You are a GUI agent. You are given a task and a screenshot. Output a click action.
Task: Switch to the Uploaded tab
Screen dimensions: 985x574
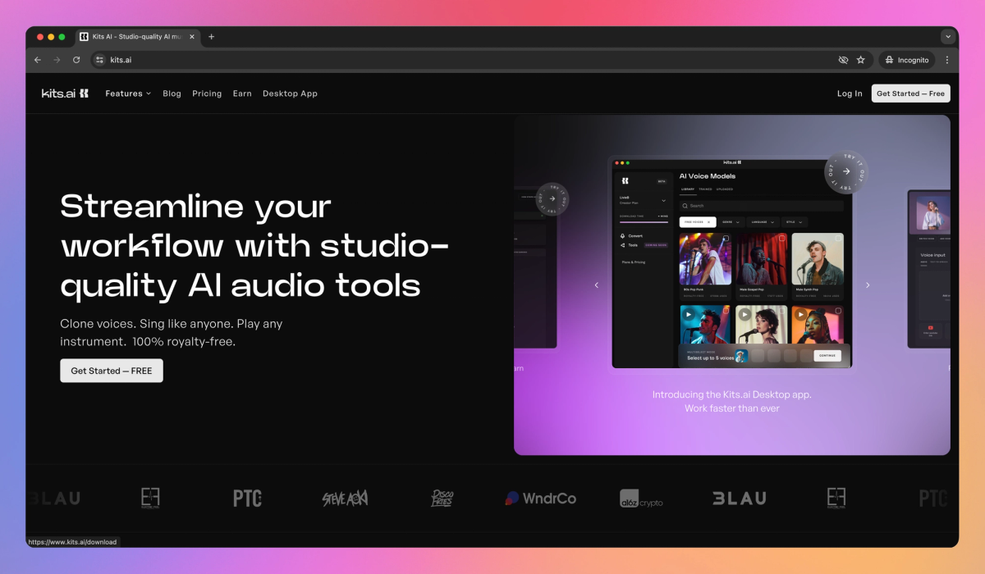[725, 189]
